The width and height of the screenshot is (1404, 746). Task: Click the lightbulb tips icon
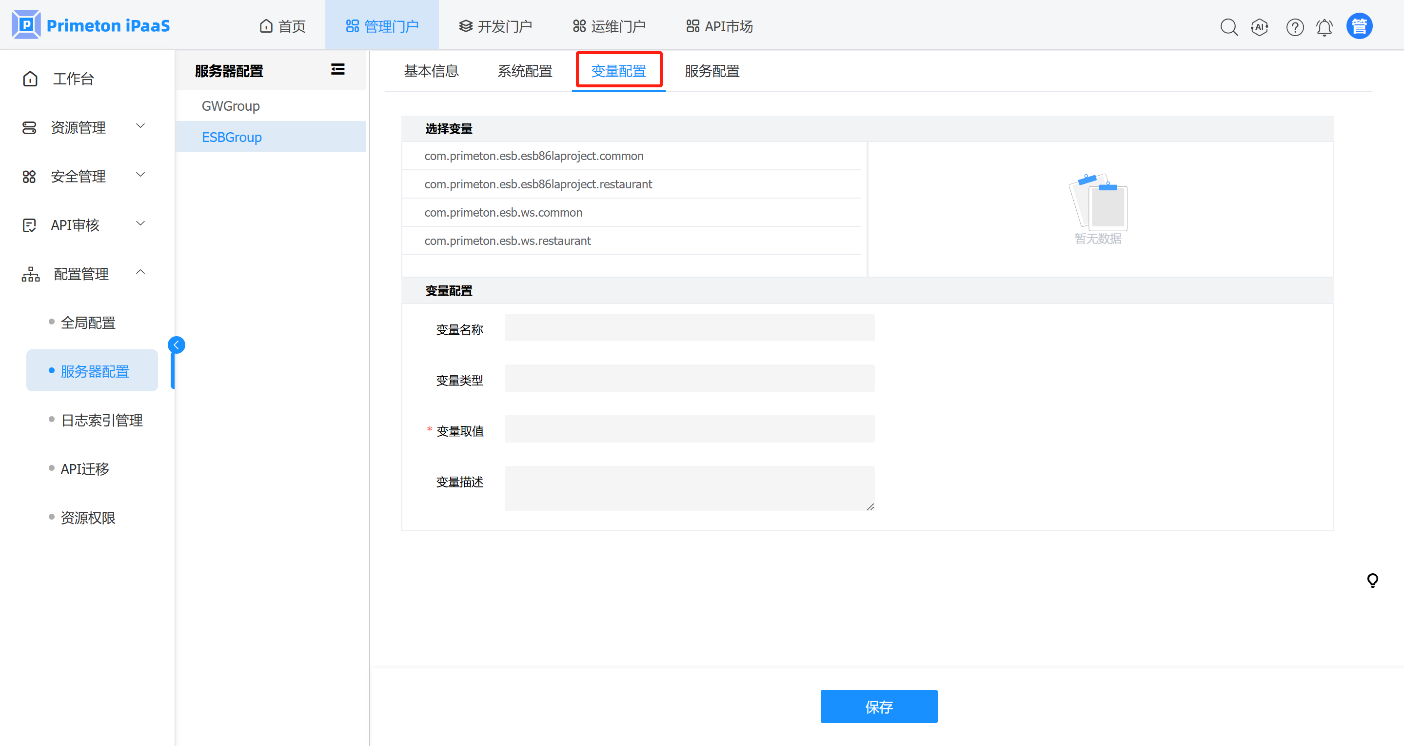(x=1372, y=580)
